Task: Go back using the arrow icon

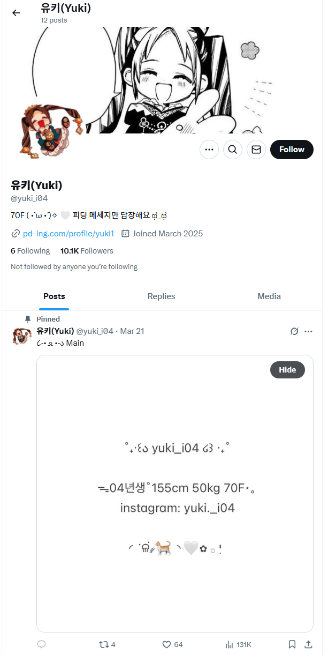Action: tap(16, 13)
